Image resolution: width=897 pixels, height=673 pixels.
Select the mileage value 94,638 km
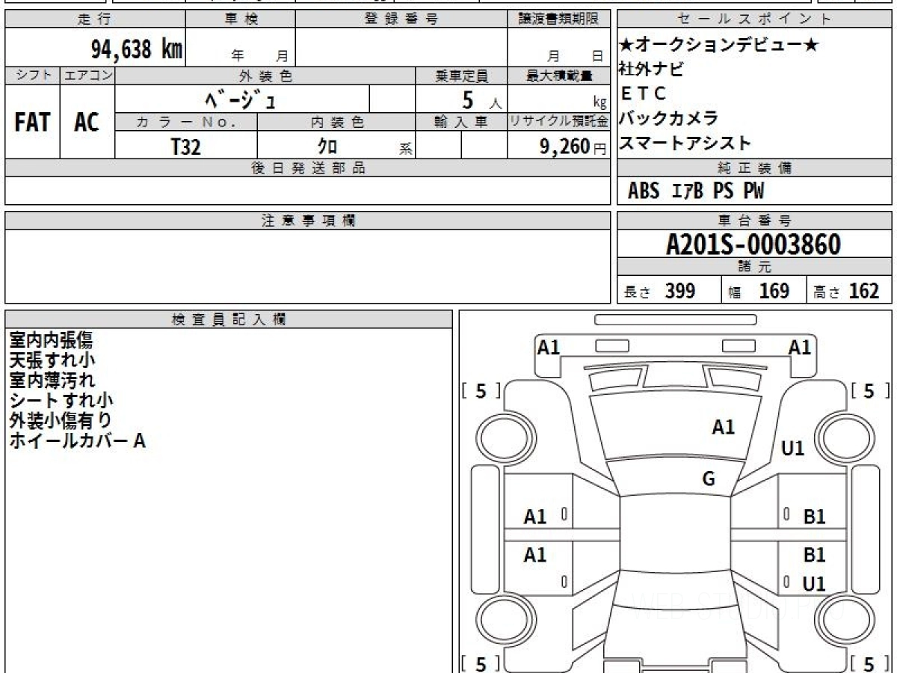(x=137, y=49)
